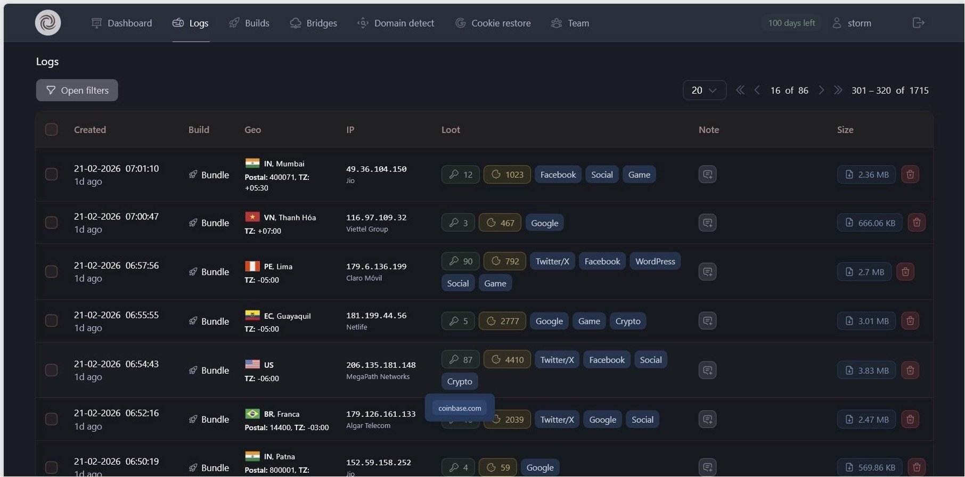965x477 pixels.
Task: Download the 3.83 MB log file
Action: pos(866,371)
